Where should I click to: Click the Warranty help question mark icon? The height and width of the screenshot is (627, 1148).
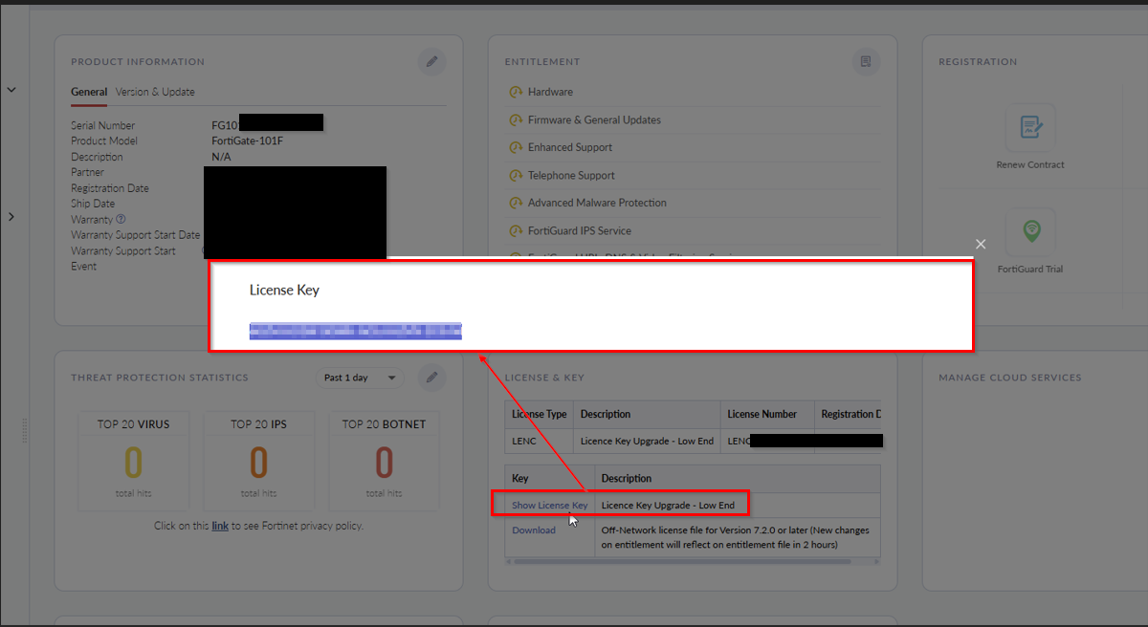tap(121, 220)
